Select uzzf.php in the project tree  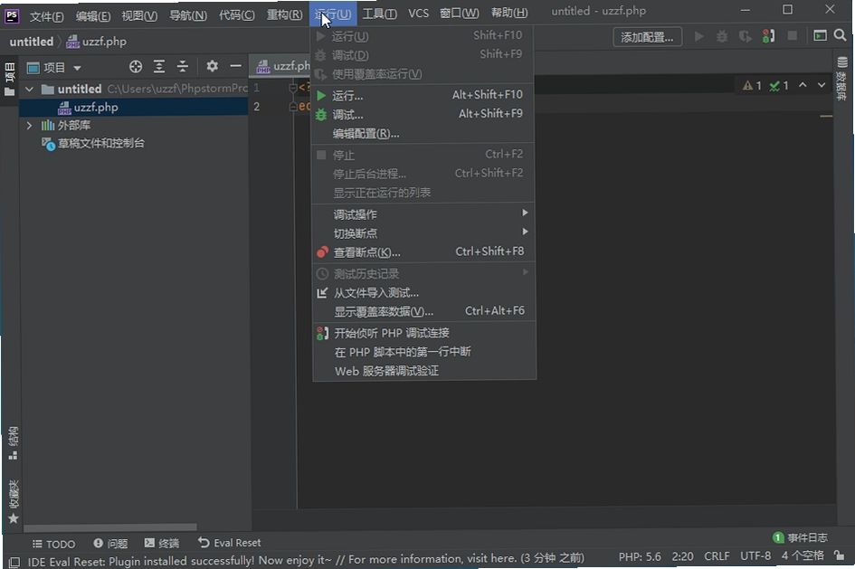(x=96, y=108)
